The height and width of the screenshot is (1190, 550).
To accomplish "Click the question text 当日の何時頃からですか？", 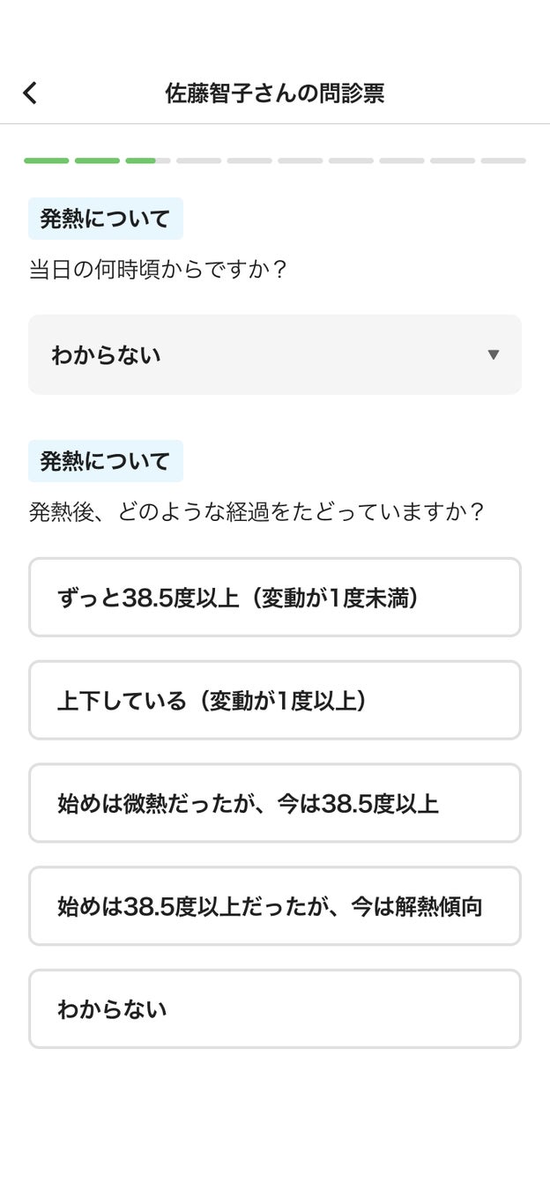I will pos(159,269).
